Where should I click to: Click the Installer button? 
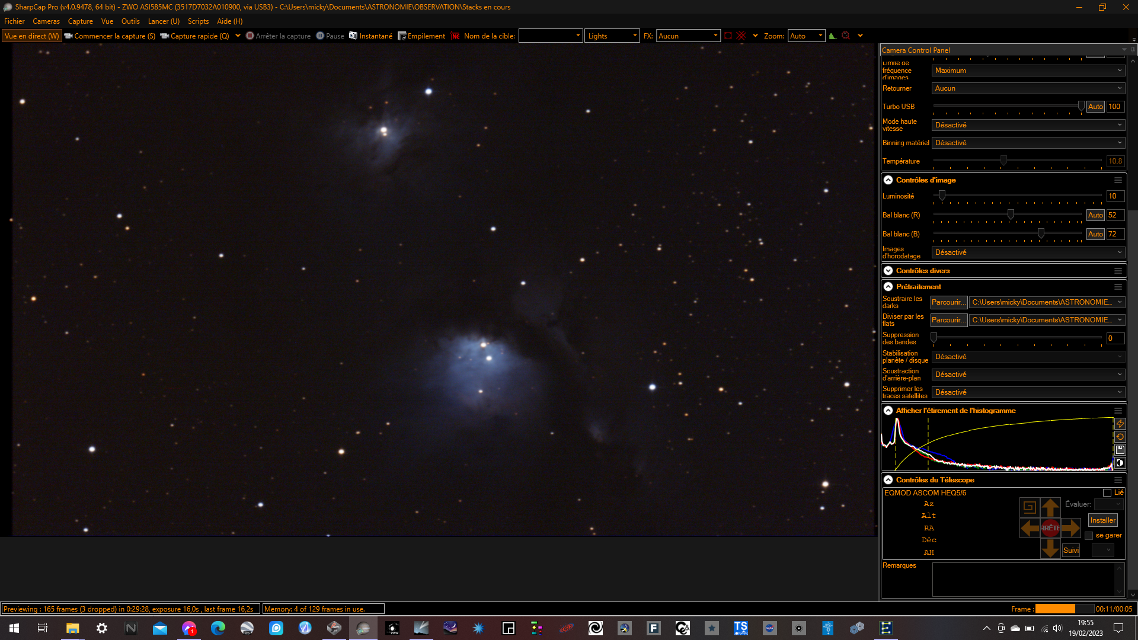click(1102, 520)
